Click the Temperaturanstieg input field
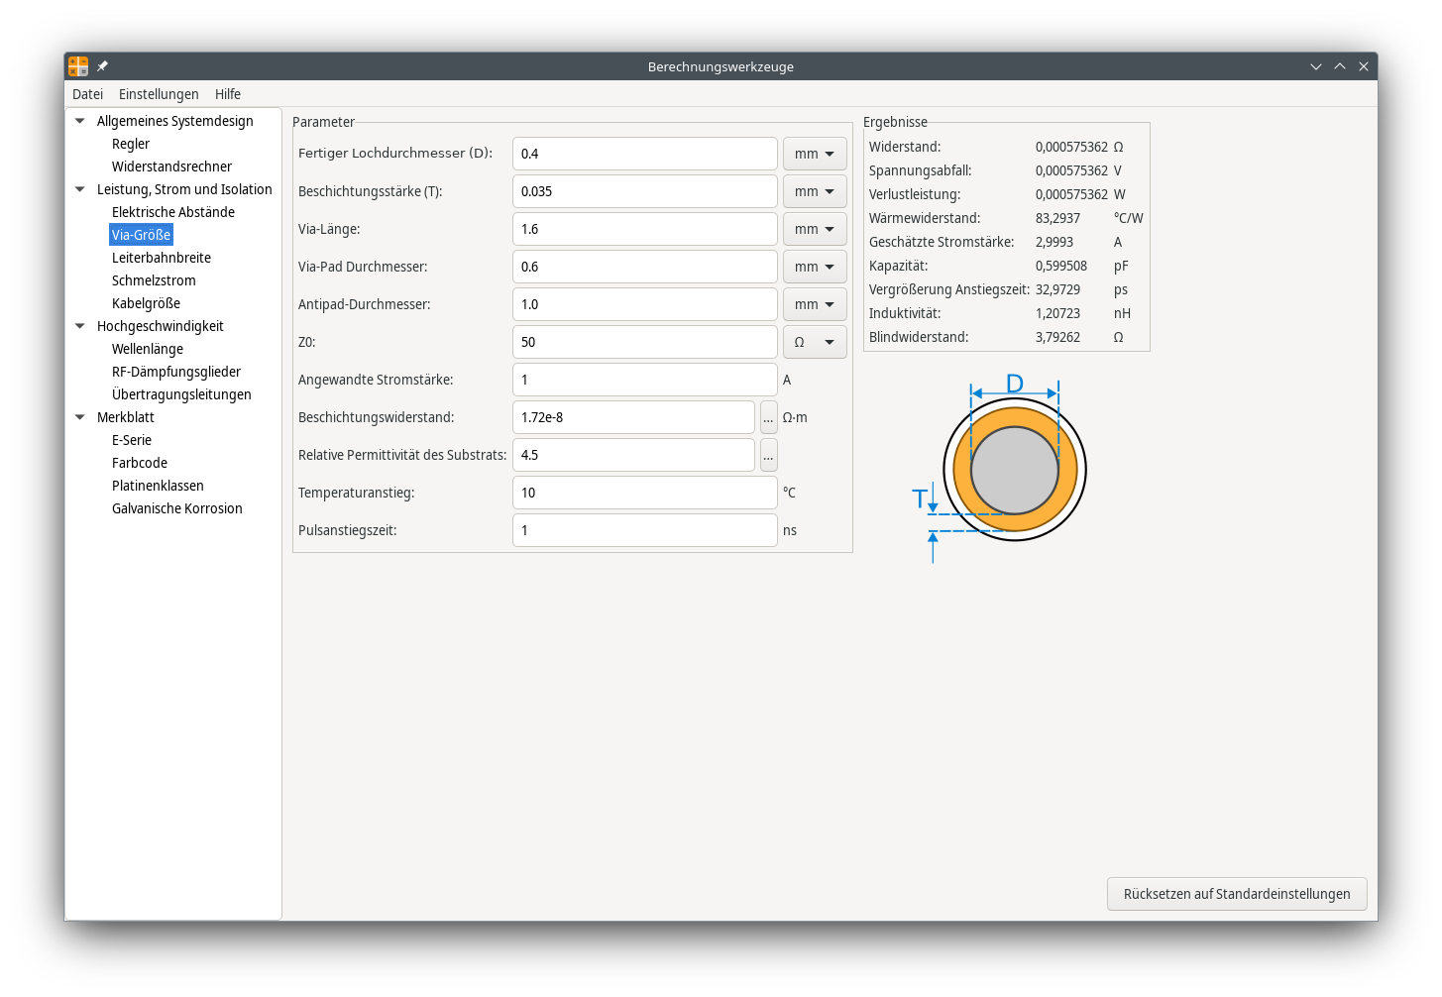1442x997 pixels. tap(644, 493)
